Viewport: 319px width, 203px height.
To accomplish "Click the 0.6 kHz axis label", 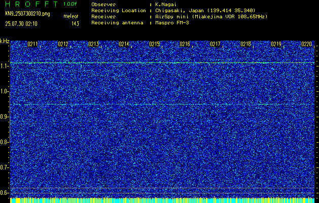I will [x=4, y=193].
